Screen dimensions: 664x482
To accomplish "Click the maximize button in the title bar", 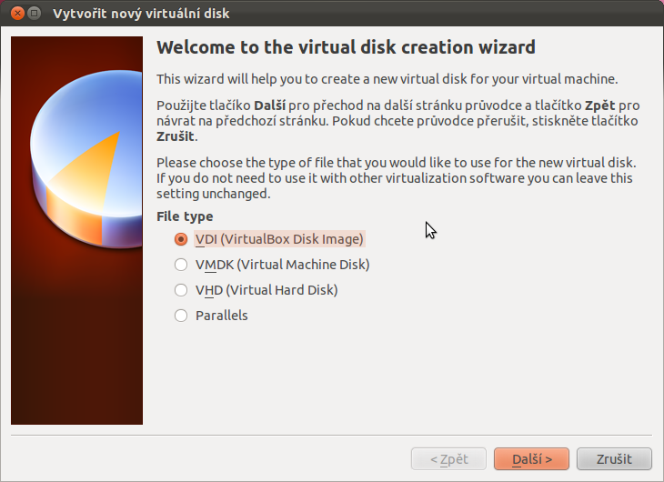I will [33, 14].
